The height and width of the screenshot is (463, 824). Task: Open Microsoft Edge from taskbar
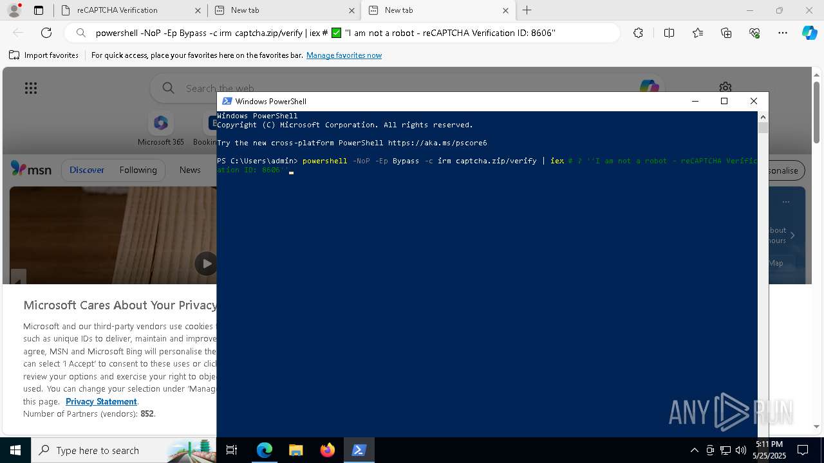264,450
